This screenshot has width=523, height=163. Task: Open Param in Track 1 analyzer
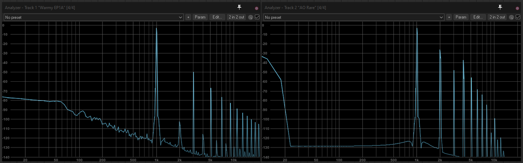pos(200,17)
